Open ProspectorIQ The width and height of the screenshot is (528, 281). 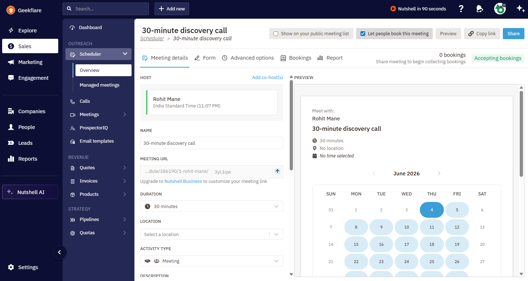(x=94, y=128)
